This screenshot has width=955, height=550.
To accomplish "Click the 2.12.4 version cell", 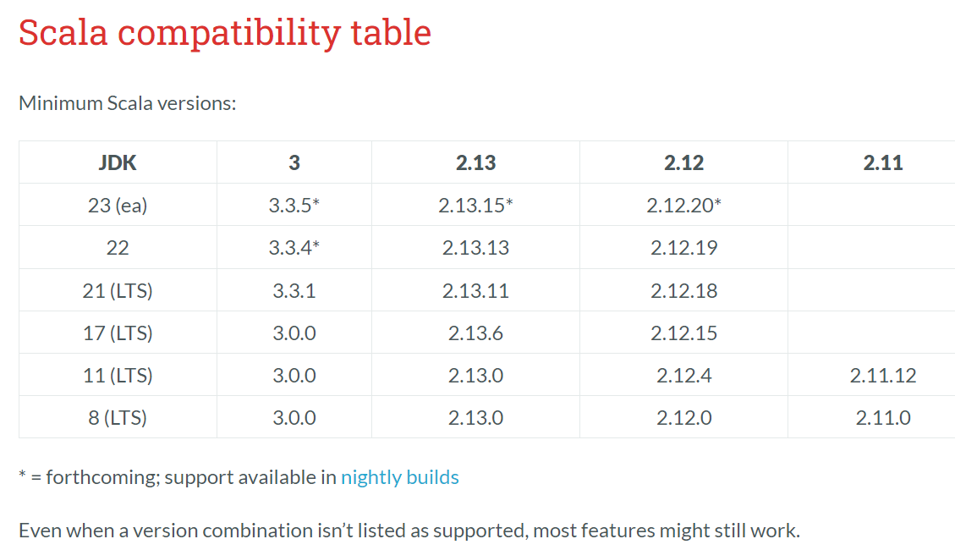I will (683, 375).
